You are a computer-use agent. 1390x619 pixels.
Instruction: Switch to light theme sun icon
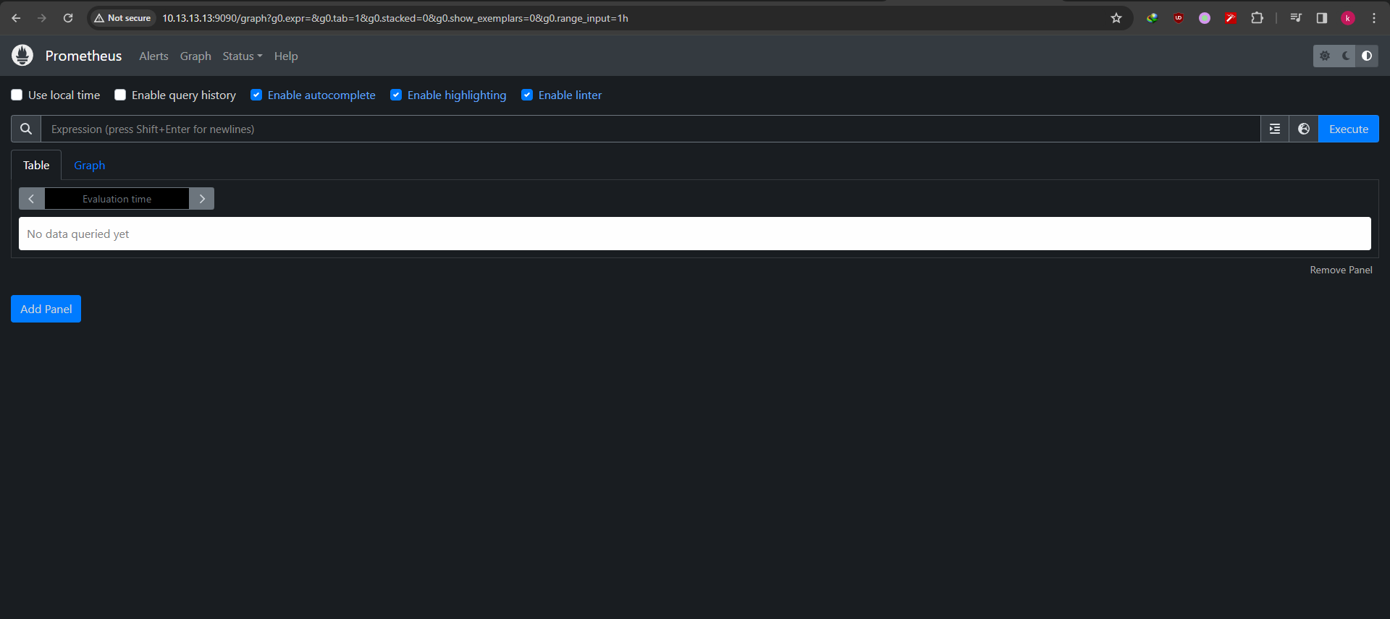pyautogui.click(x=1325, y=56)
